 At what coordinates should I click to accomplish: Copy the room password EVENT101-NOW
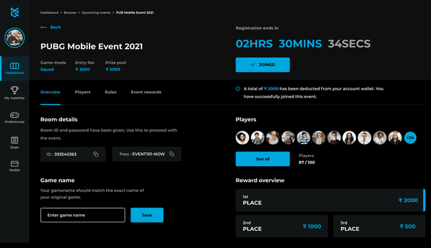pyautogui.click(x=172, y=154)
